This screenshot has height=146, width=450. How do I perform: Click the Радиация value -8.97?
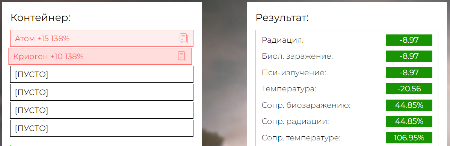[409, 40]
